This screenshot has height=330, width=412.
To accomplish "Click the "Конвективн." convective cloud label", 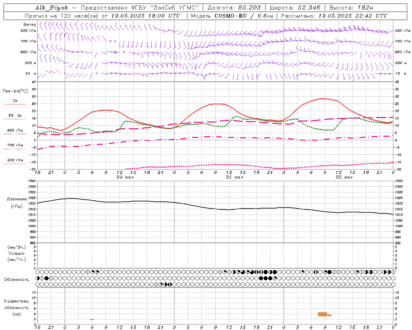I will point(16,301).
